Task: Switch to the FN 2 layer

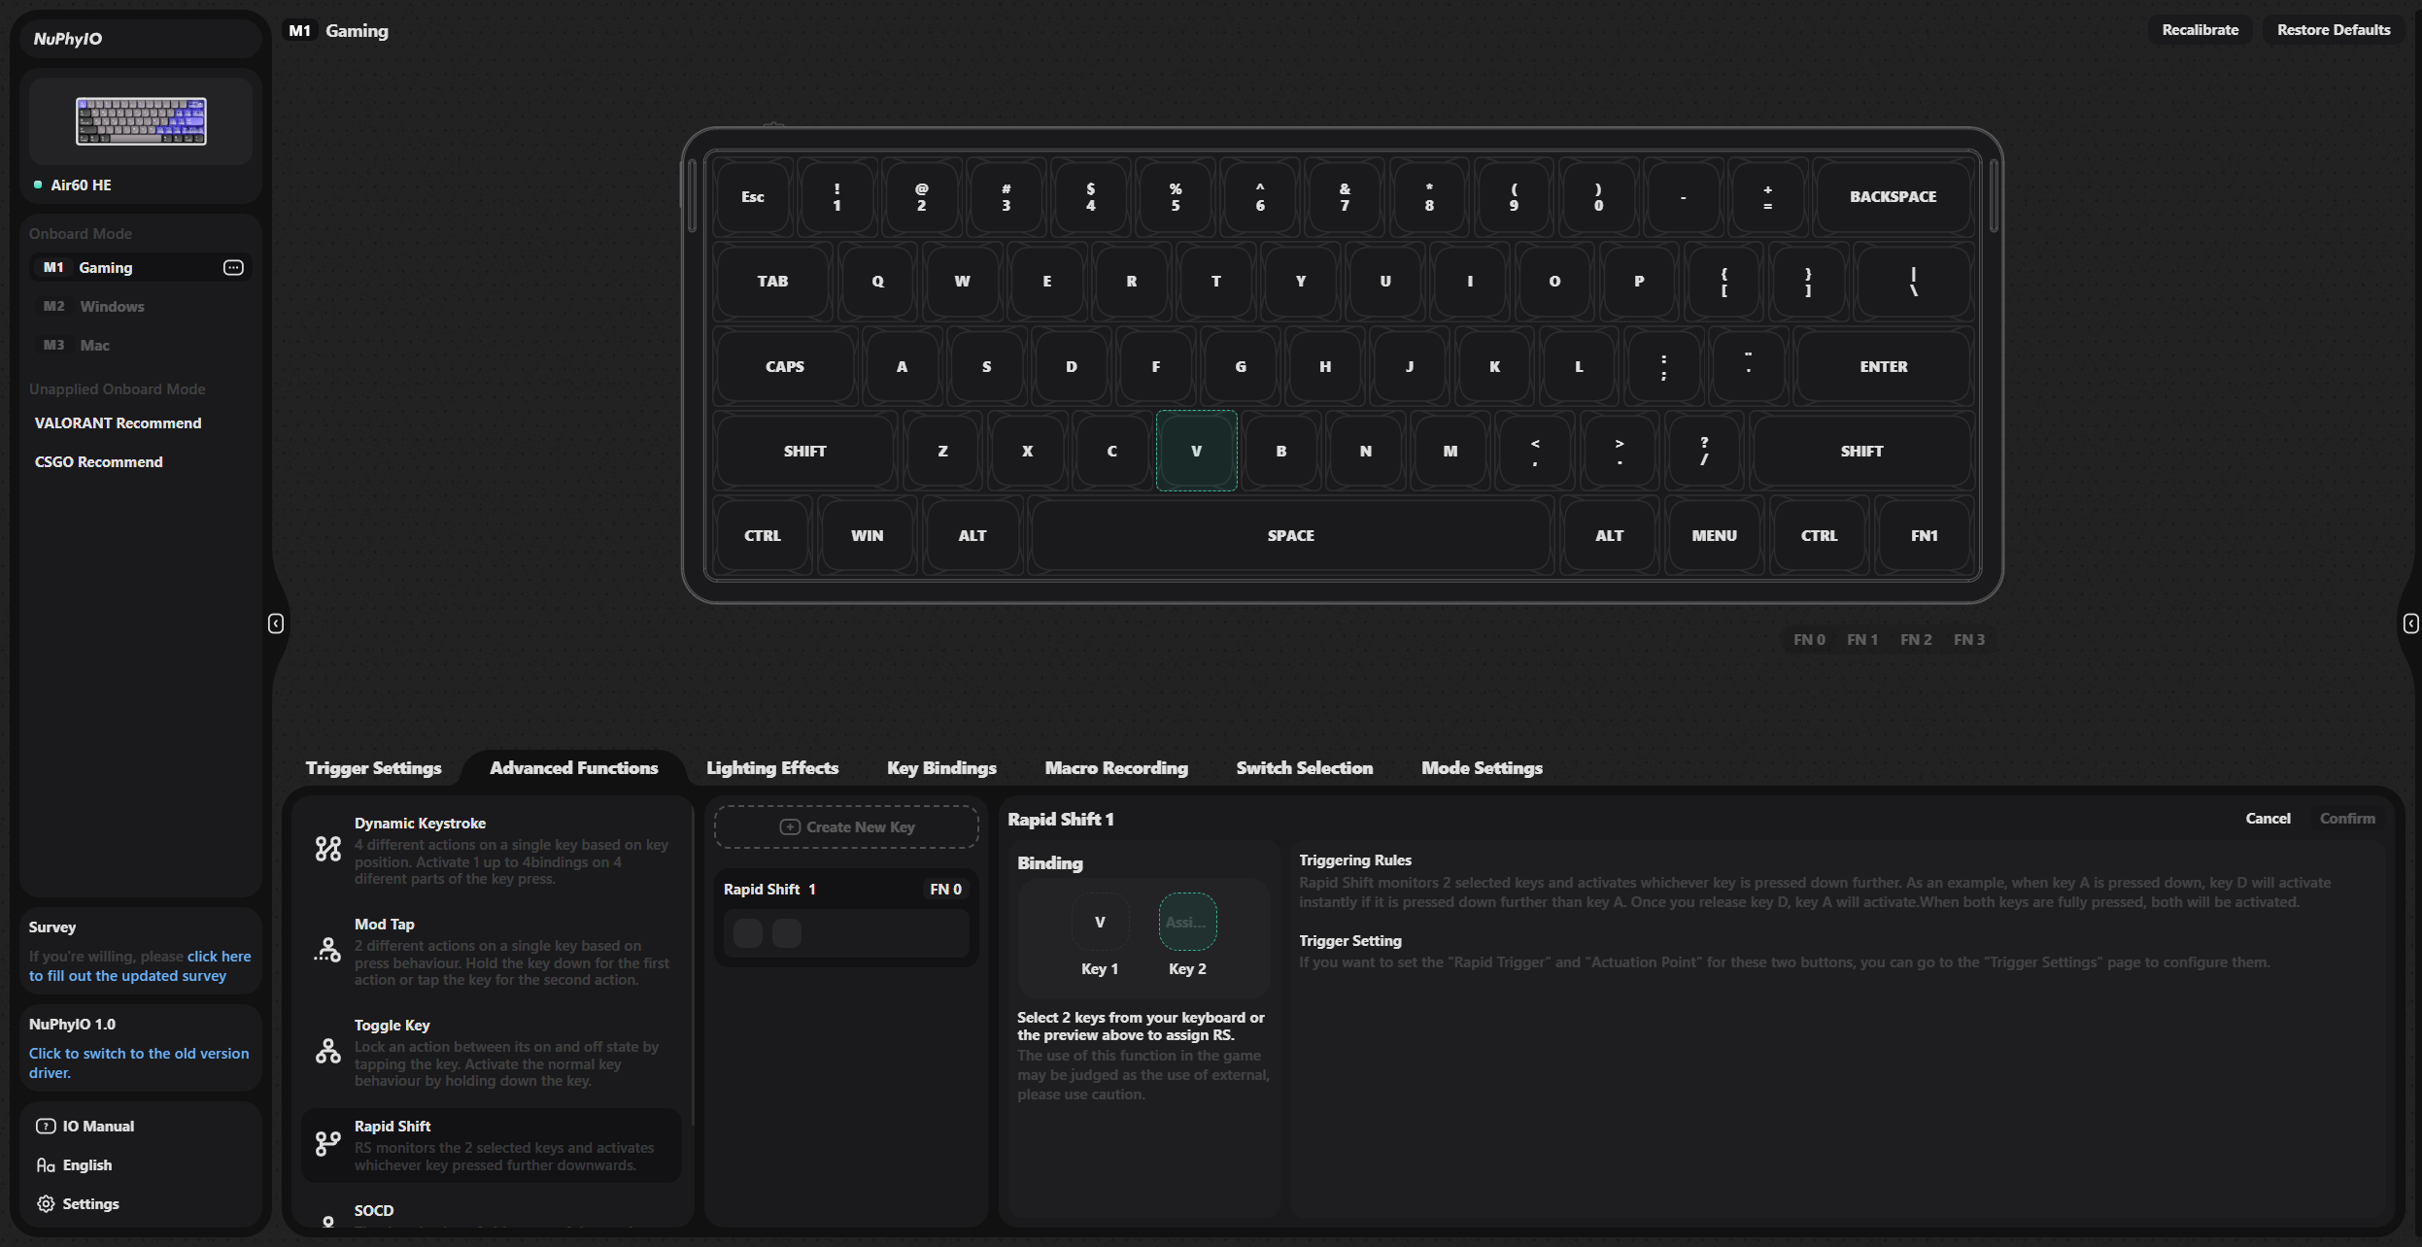Action: 1916,640
